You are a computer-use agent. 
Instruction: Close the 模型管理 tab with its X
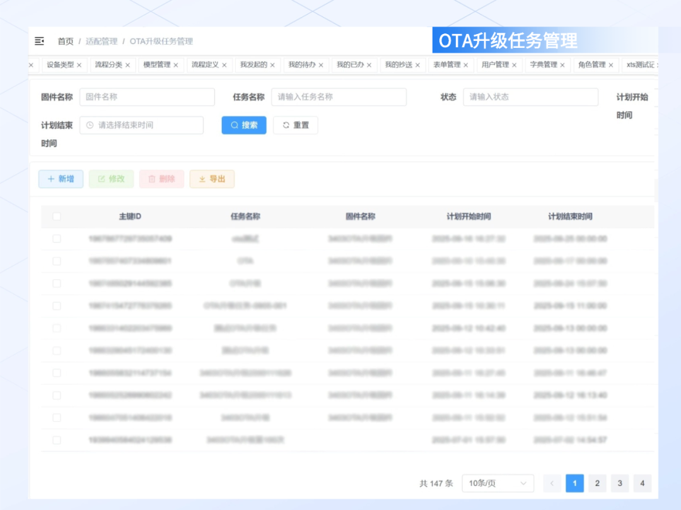tap(176, 65)
